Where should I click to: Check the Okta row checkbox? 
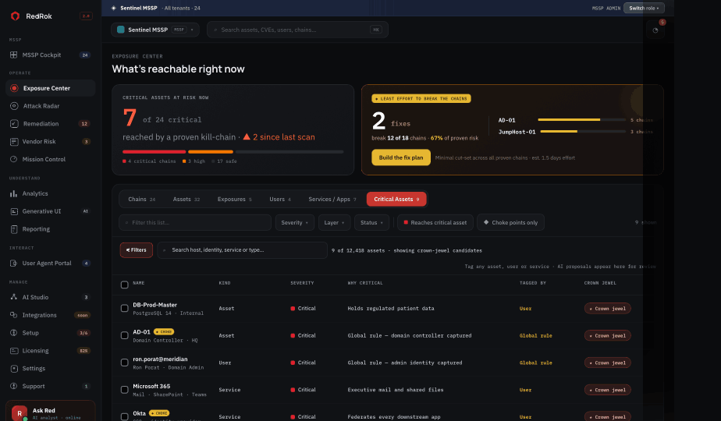pyautogui.click(x=124, y=417)
